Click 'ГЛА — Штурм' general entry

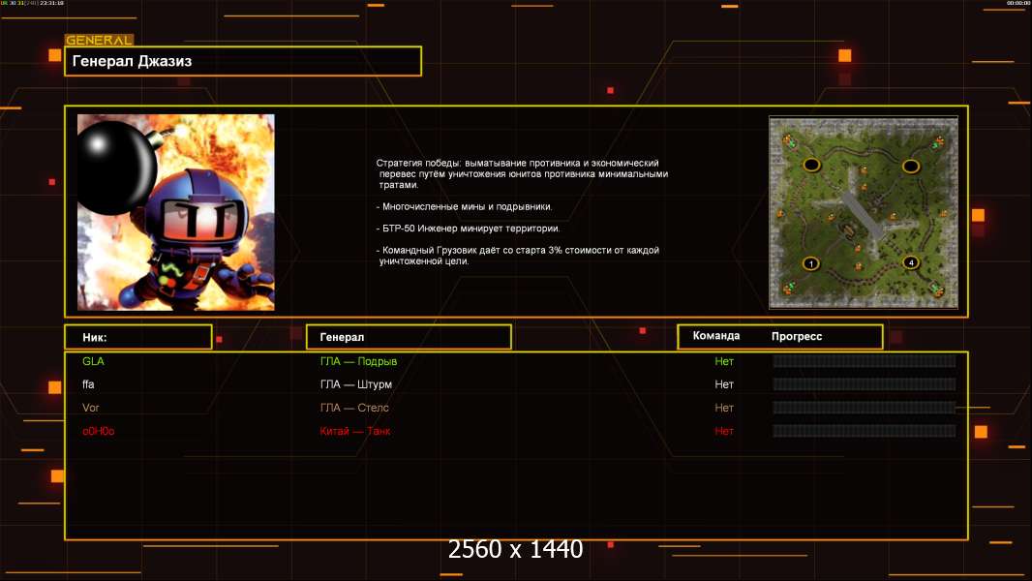356,384
